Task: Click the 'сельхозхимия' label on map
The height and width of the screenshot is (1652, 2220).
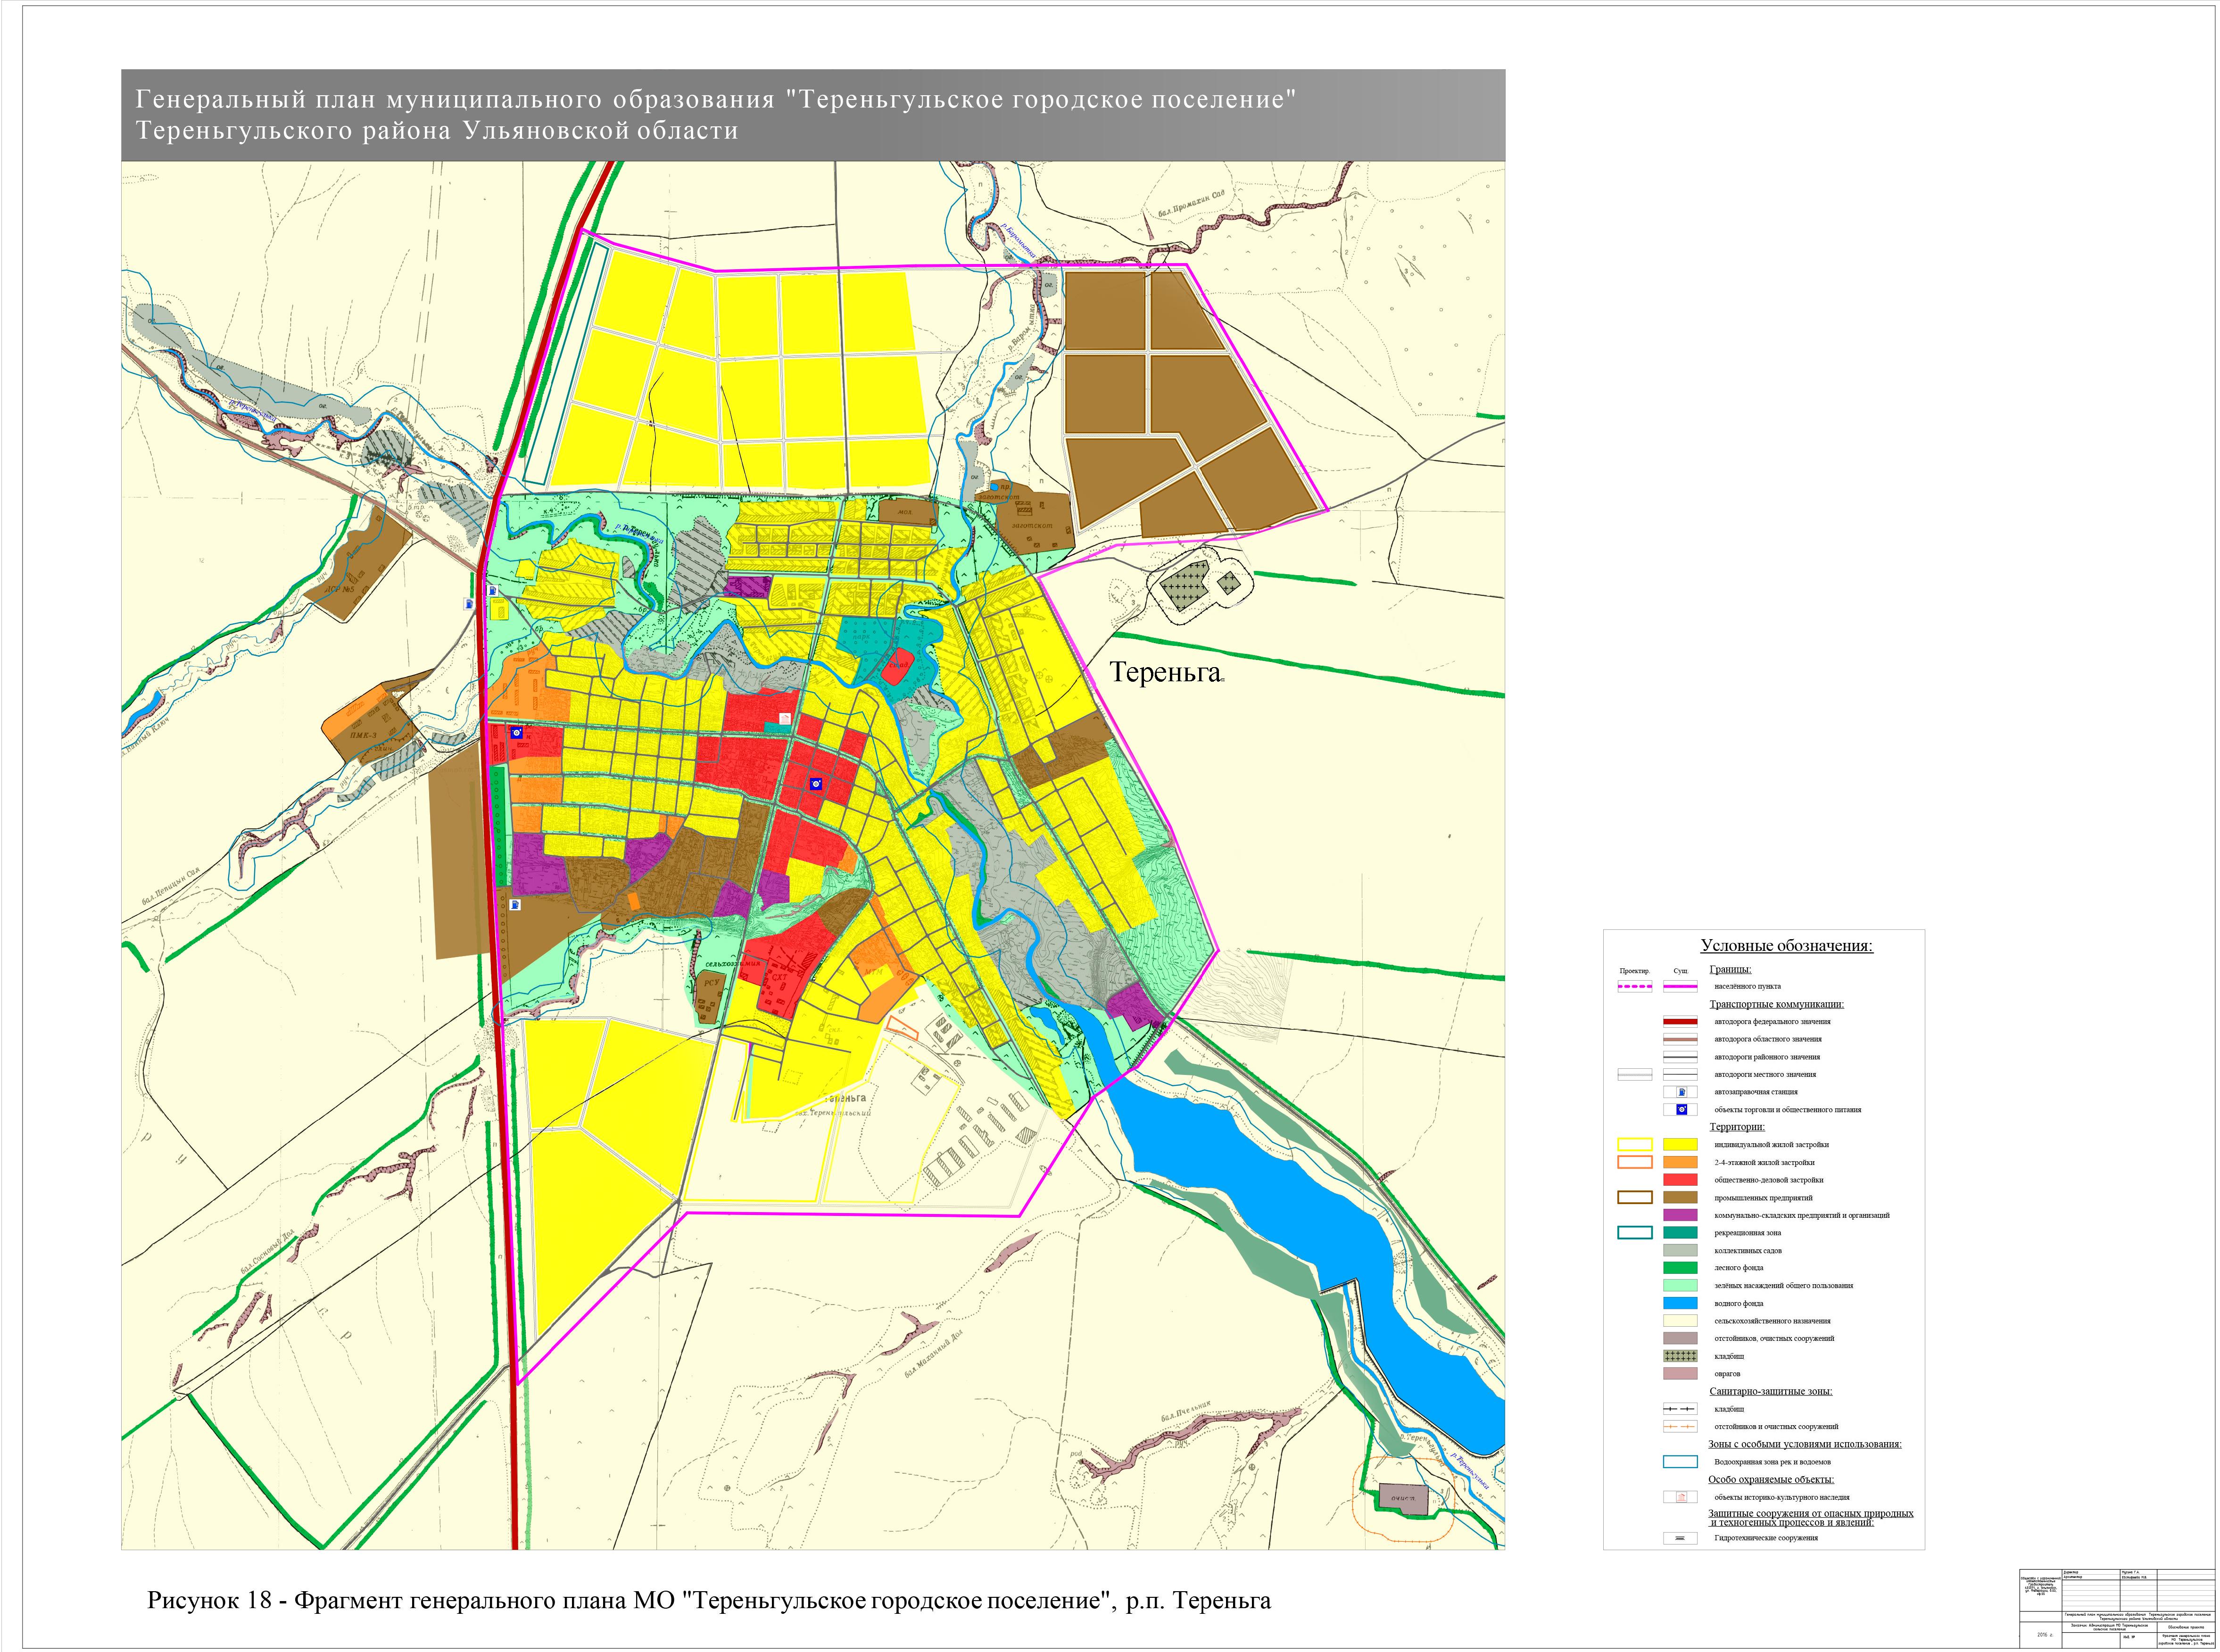Action: click(x=733, y=964)
